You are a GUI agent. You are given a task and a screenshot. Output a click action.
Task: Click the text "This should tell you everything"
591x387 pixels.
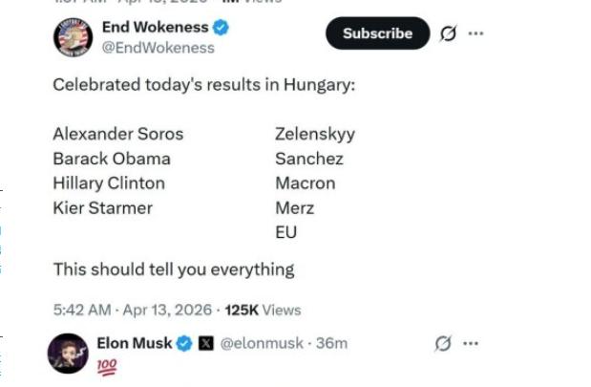pyautogui.click(x=173, y=269)
